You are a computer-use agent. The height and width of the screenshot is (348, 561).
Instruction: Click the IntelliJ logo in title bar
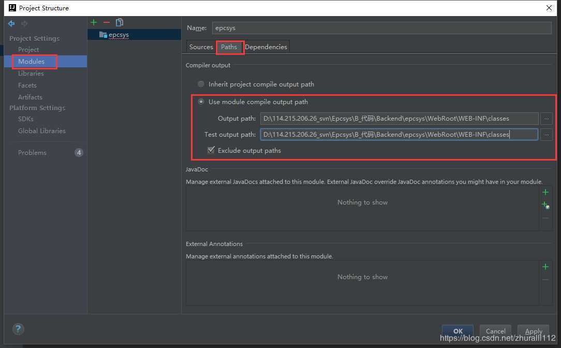(x=12, y=8)
